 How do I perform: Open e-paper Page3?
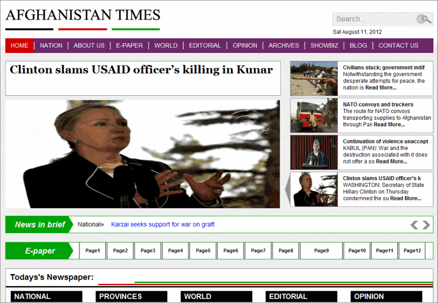click(148, 251)
